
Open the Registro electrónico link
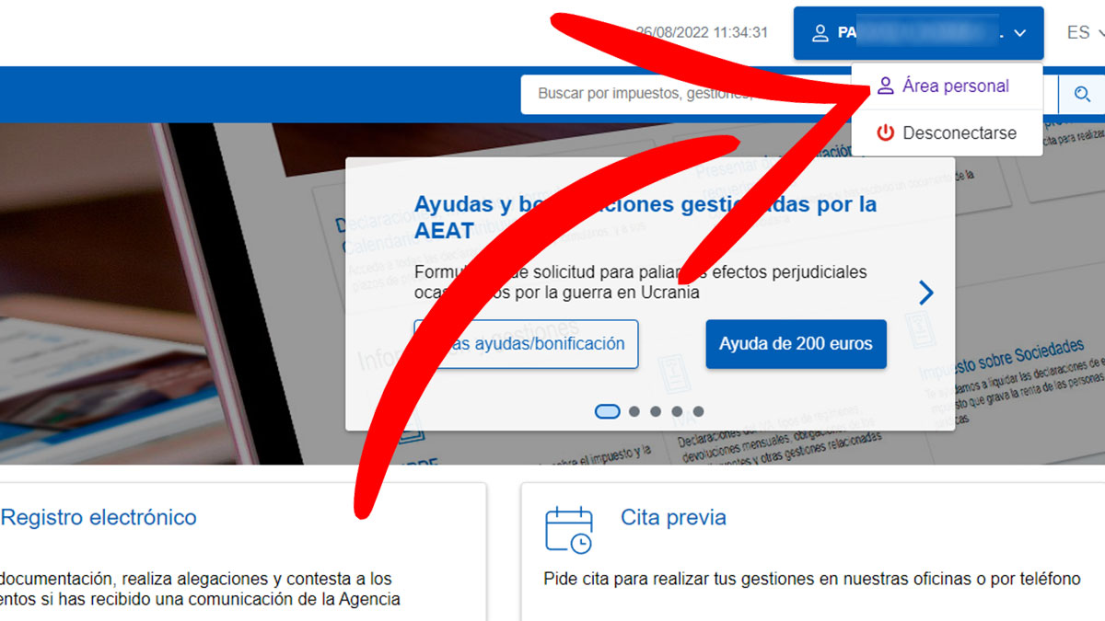[99, 517]
